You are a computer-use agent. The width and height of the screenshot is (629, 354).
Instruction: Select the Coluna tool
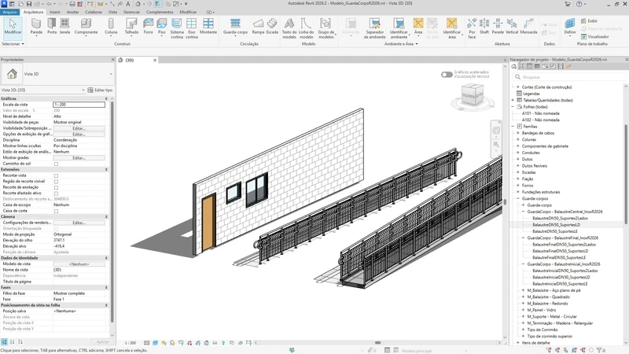111,27
